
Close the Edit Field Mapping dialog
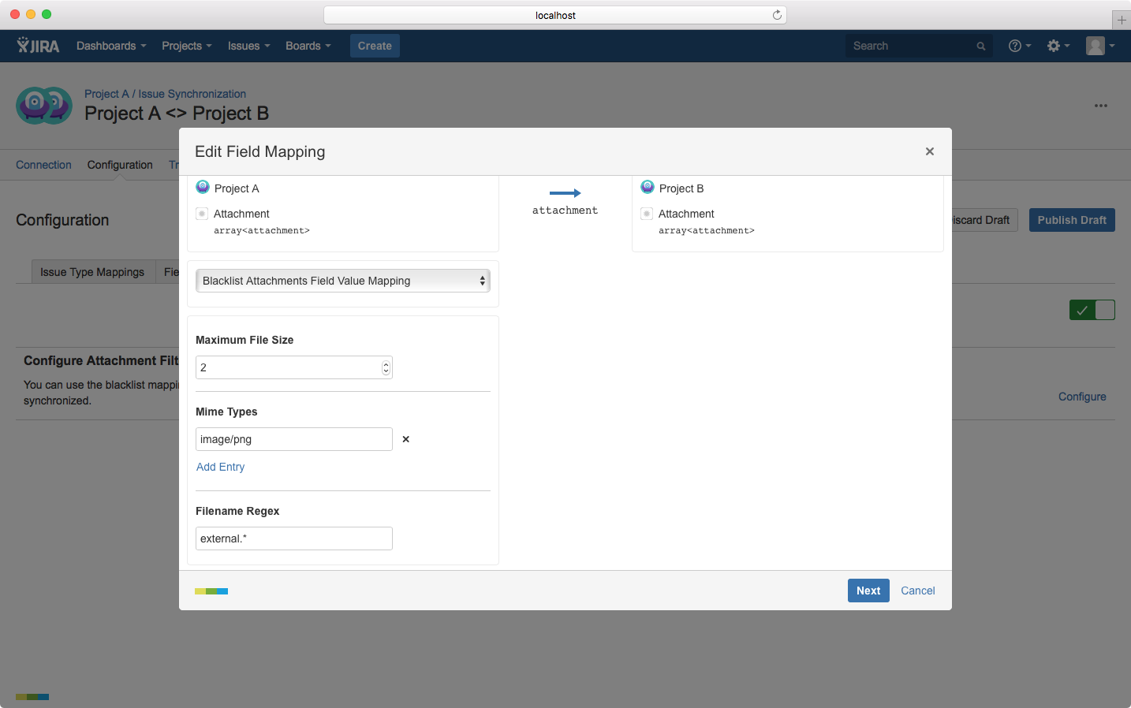[930, 151]
